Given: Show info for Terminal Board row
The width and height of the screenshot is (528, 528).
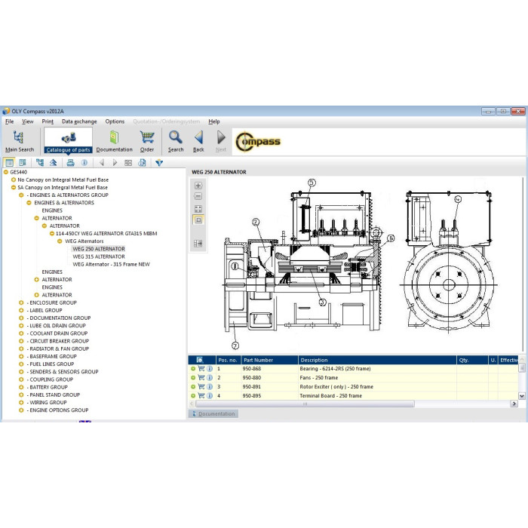Looking at the screenshot, I should [210, 396].
